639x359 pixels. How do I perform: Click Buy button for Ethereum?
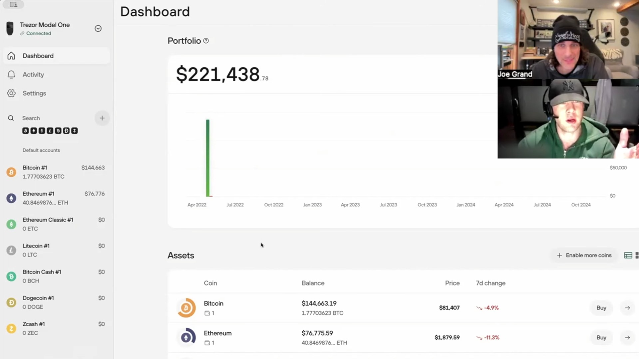[601, 337]
